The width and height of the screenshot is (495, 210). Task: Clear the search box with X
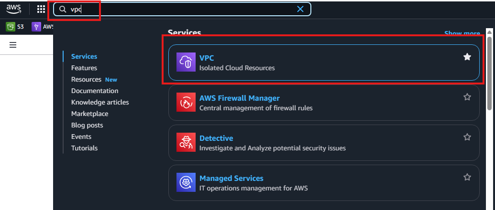click(x=300, y=9)
